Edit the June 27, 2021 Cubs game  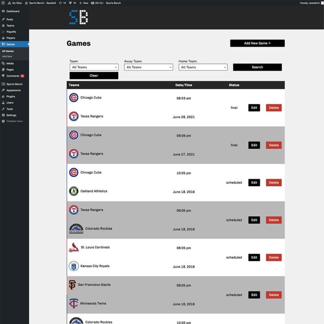pyautogui.click(x=254, y=145)
